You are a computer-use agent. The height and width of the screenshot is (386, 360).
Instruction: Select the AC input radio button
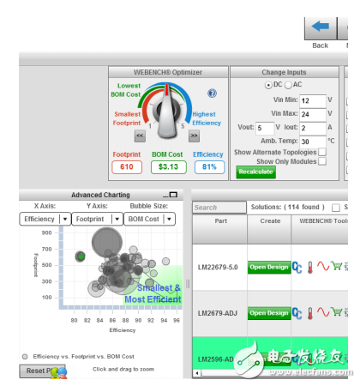[x=288, y=85]
